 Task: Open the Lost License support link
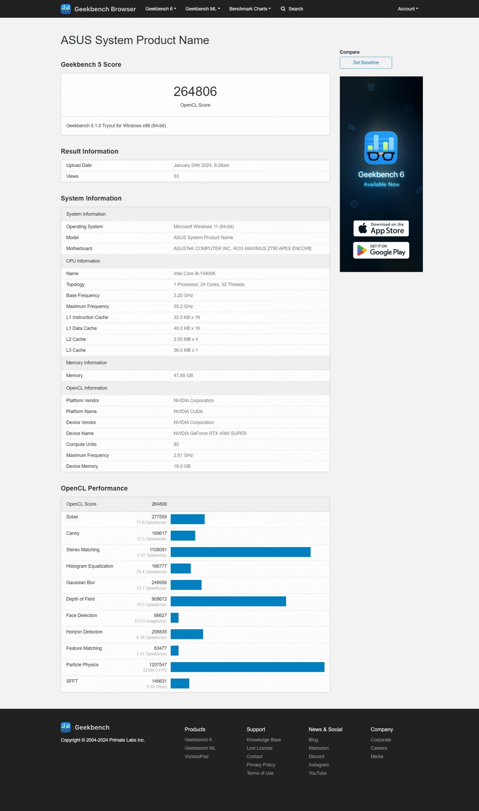point(259,748)
